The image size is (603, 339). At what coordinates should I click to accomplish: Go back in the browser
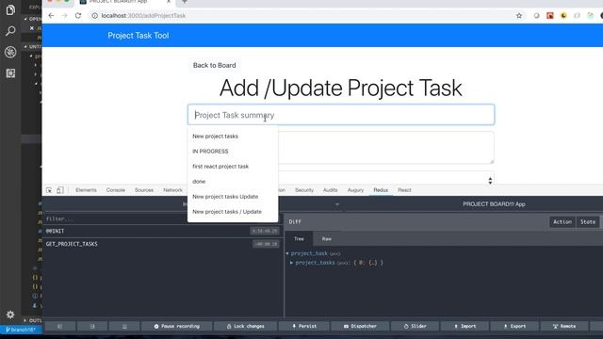click(51, 16)
